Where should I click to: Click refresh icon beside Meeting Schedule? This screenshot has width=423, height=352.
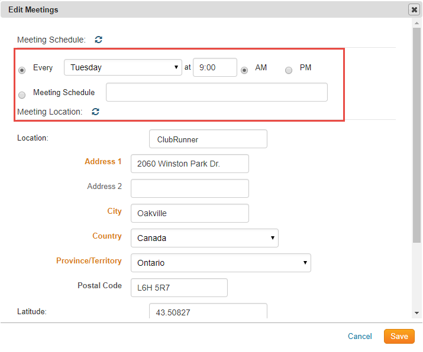[x=99, y=40]
